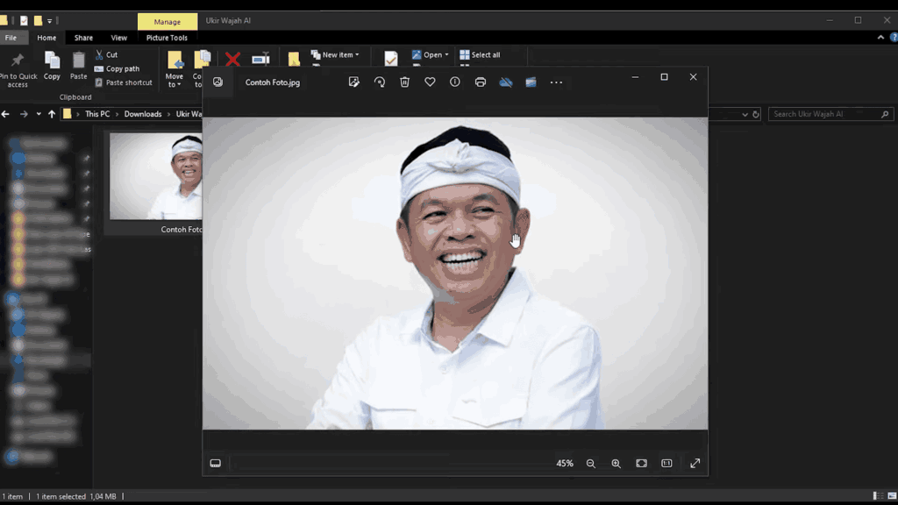Viewport: 898px width, 505px height.
Task: Switch to the Home ribbon tab
Action: tap(47, 38)
